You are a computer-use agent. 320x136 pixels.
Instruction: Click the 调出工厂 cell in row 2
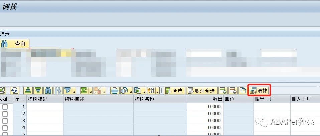[x=272, y=114]
